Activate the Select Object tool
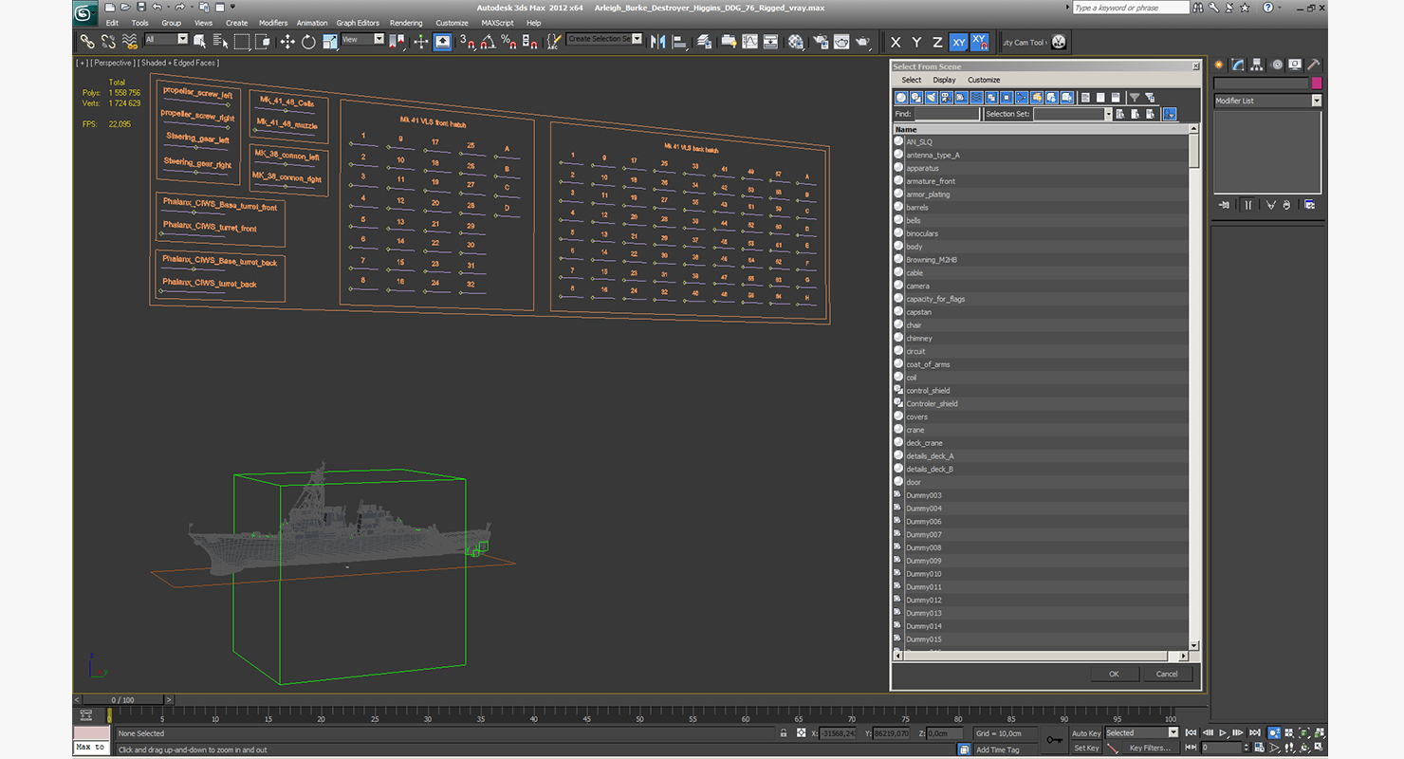Viewport: 1404px width, 759px height. click(x=200, y=42)
